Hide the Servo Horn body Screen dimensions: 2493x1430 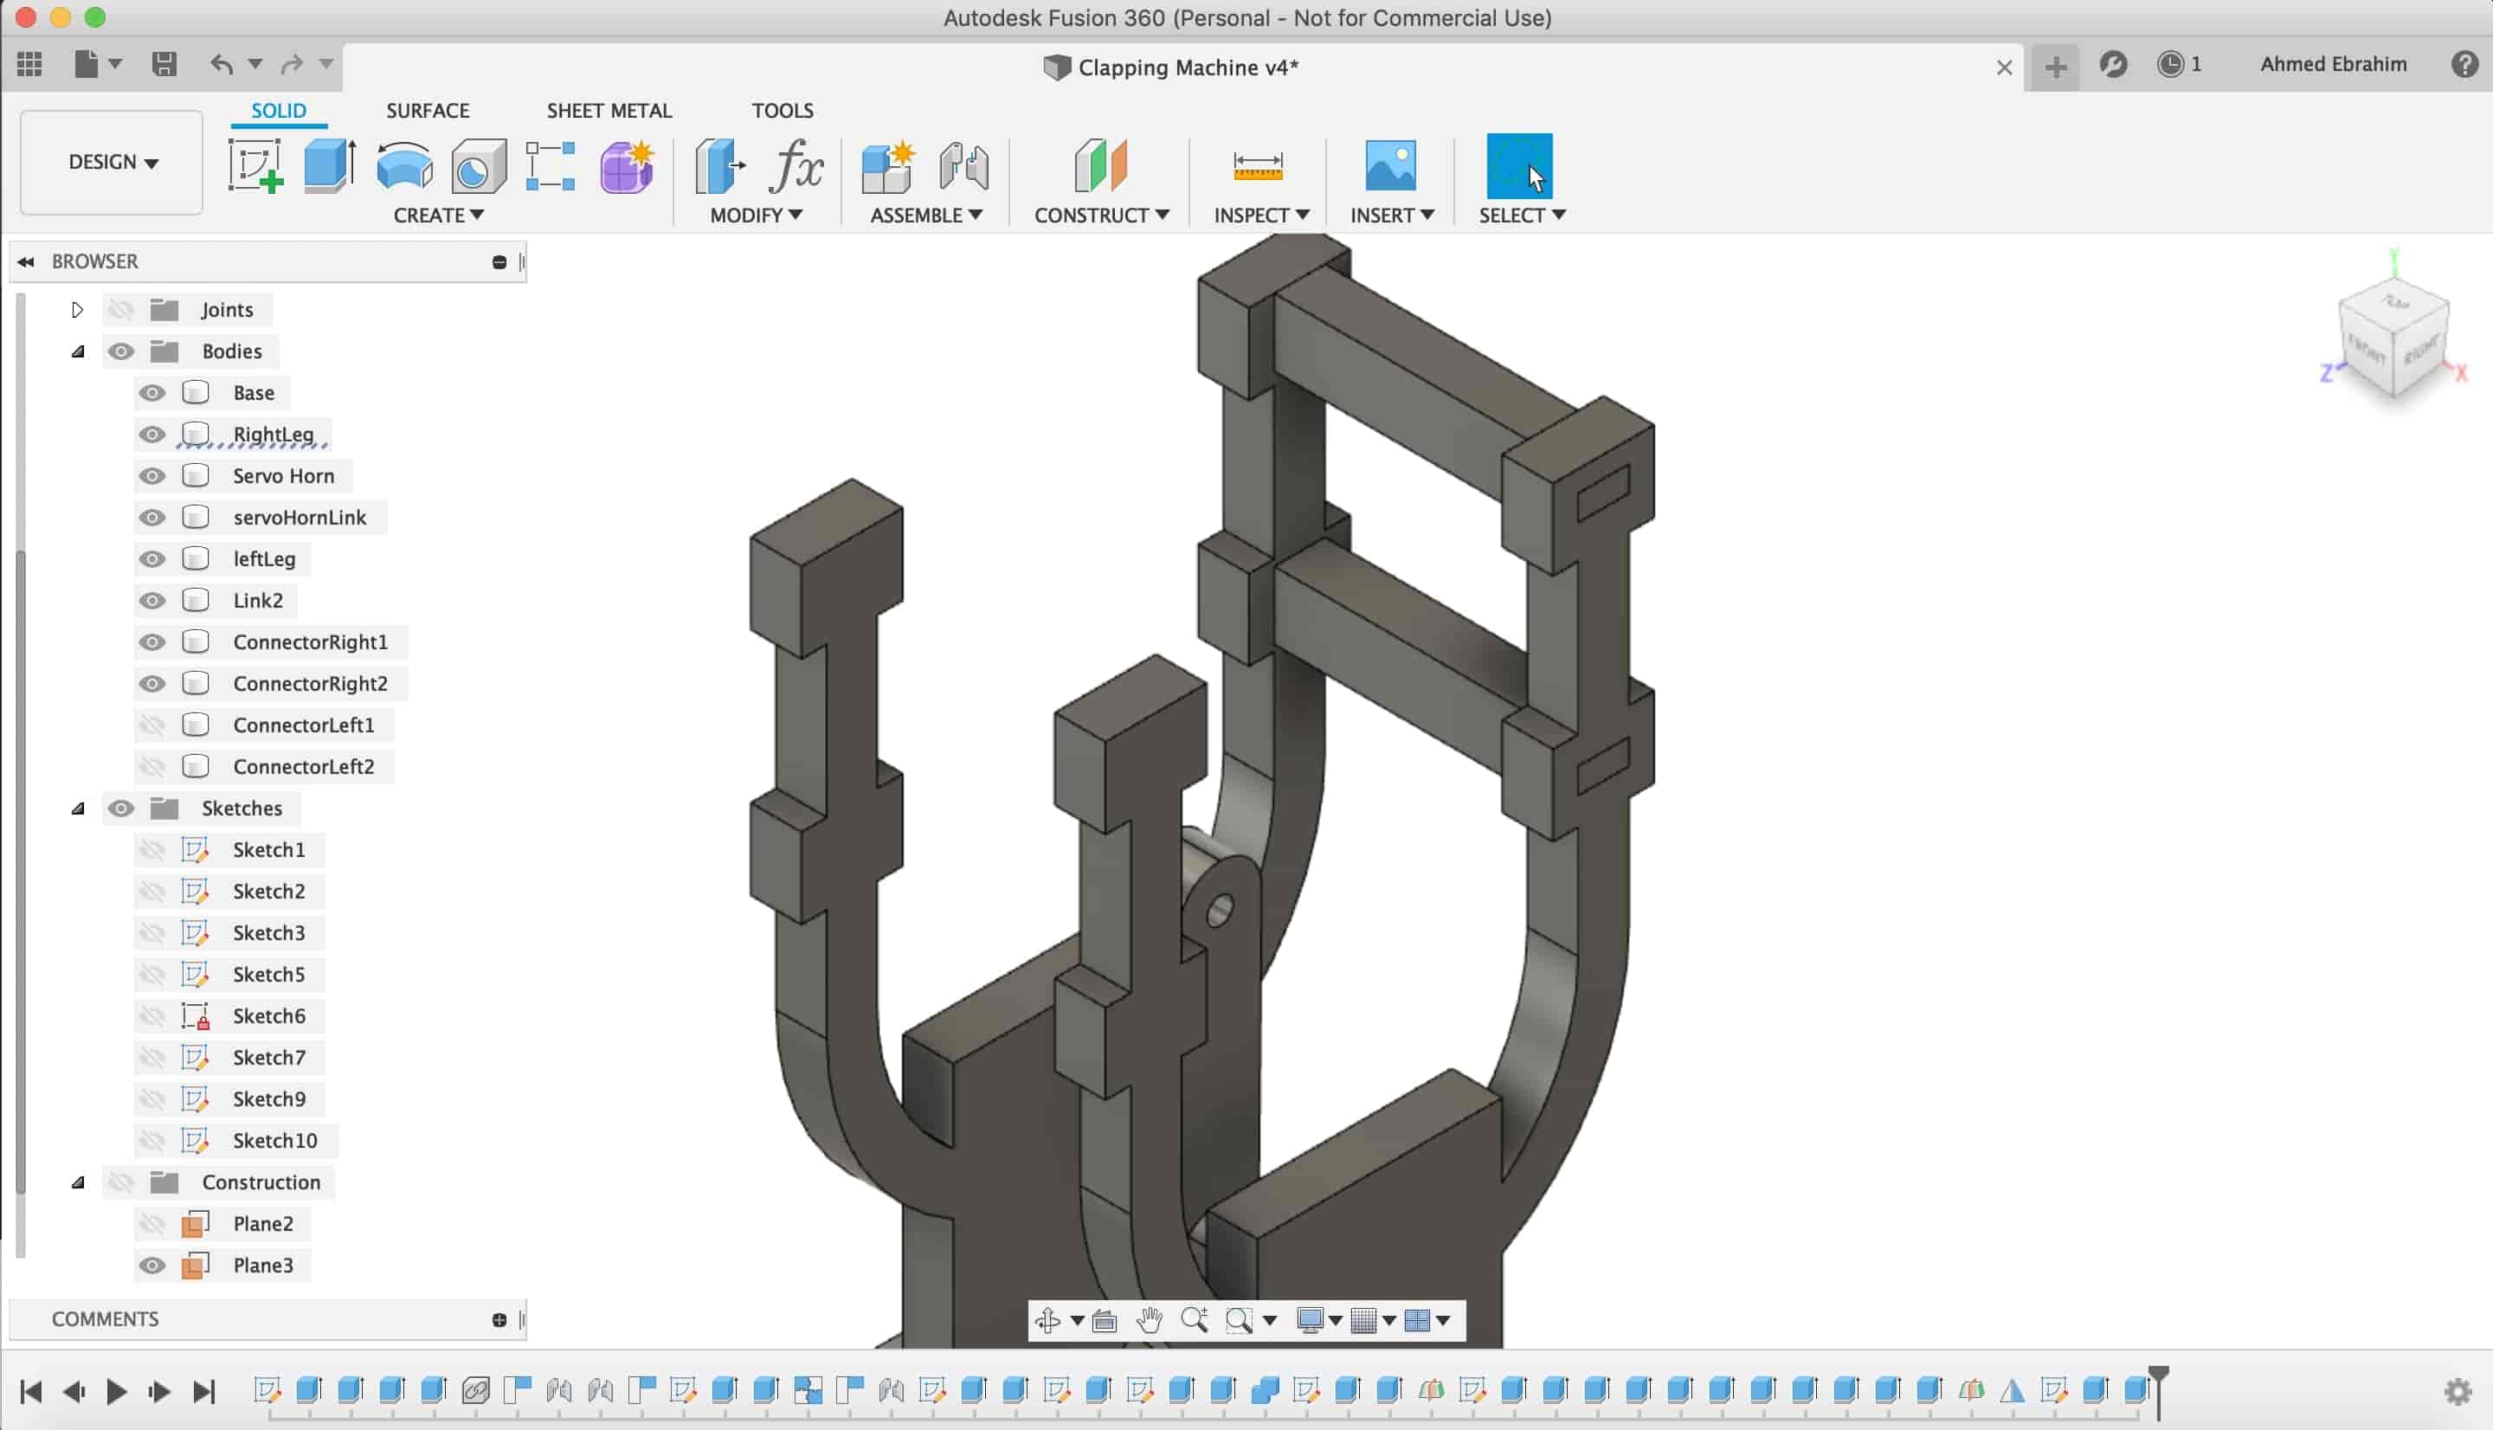tap(151, 476)
